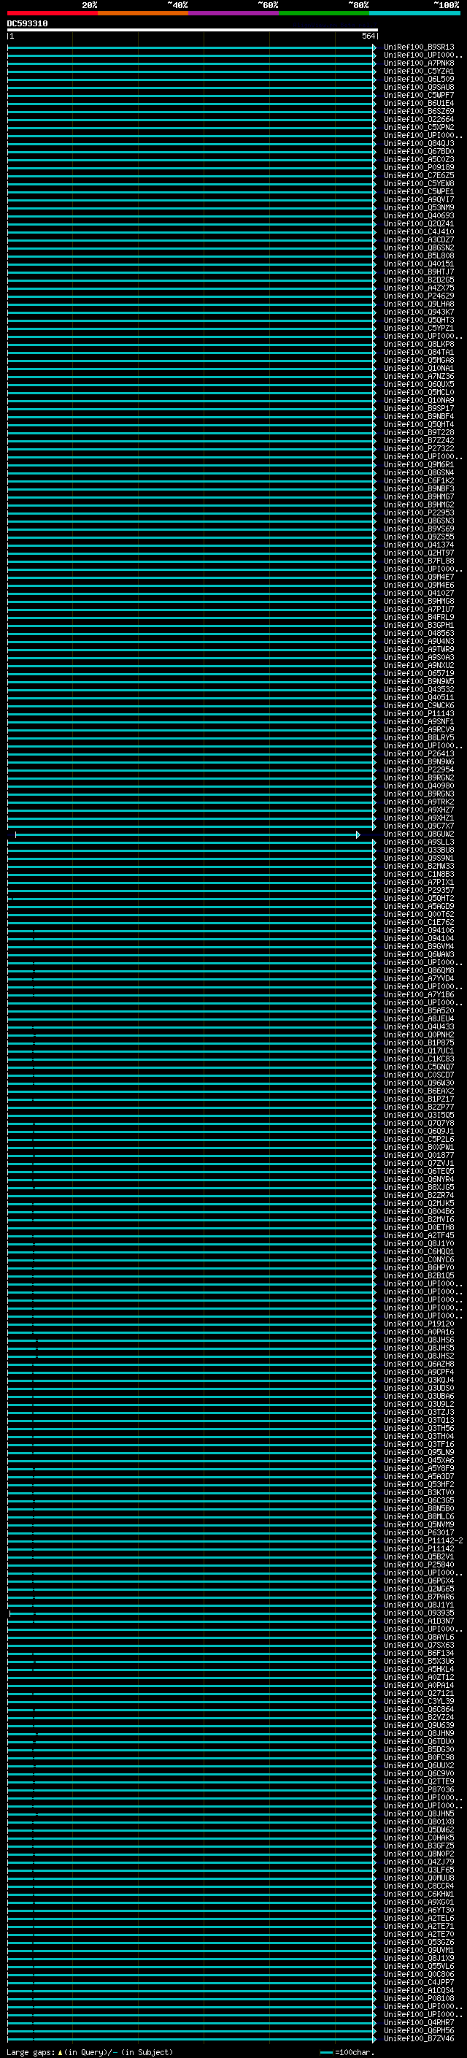Select the UniRef100_P26413 label
467x2058 pixels.
coord(418,753)
